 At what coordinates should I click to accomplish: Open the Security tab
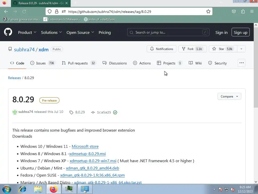click(217, 63)
